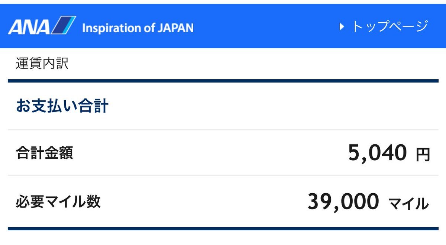Screen dimensions: 446x245
Task: Click the マイル unit text
Action: [409, 204]
